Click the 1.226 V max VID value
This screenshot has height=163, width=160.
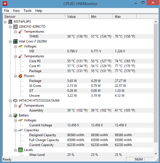pos(120,51)
